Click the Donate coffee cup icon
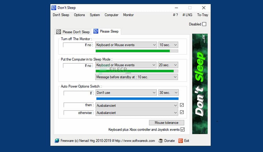Viewport: 263px width, 152px height. point(160,141)
